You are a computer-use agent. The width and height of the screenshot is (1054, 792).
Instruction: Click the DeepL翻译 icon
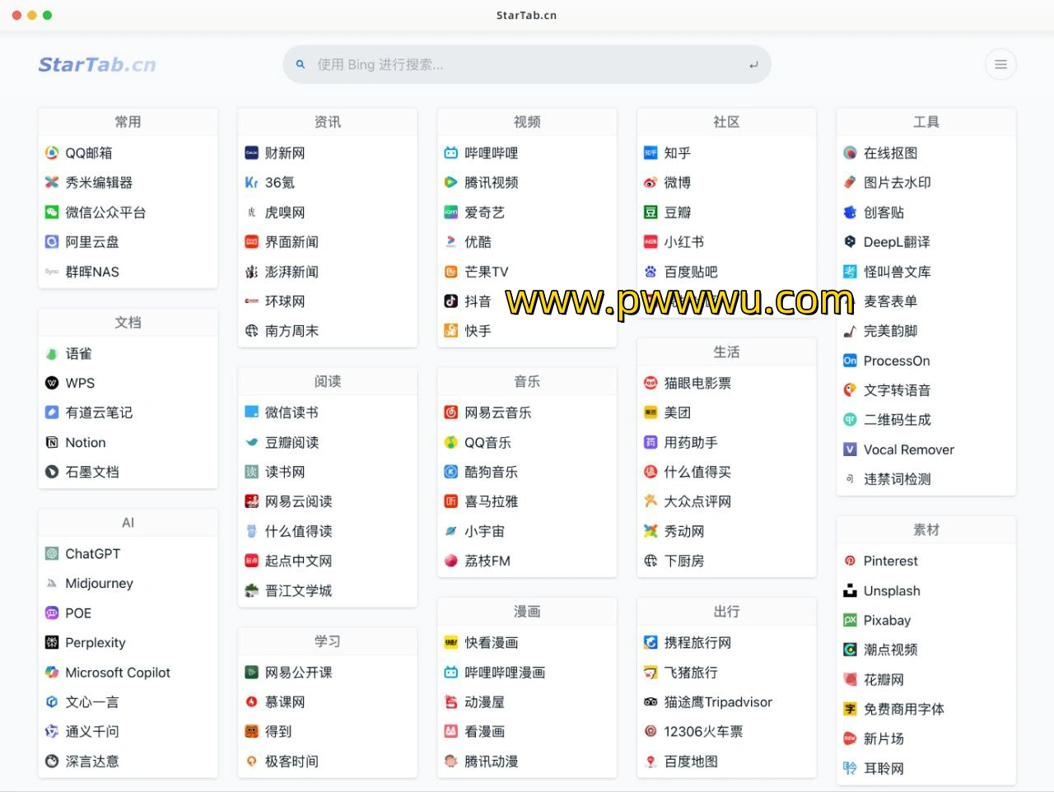[x=851, y=242]
